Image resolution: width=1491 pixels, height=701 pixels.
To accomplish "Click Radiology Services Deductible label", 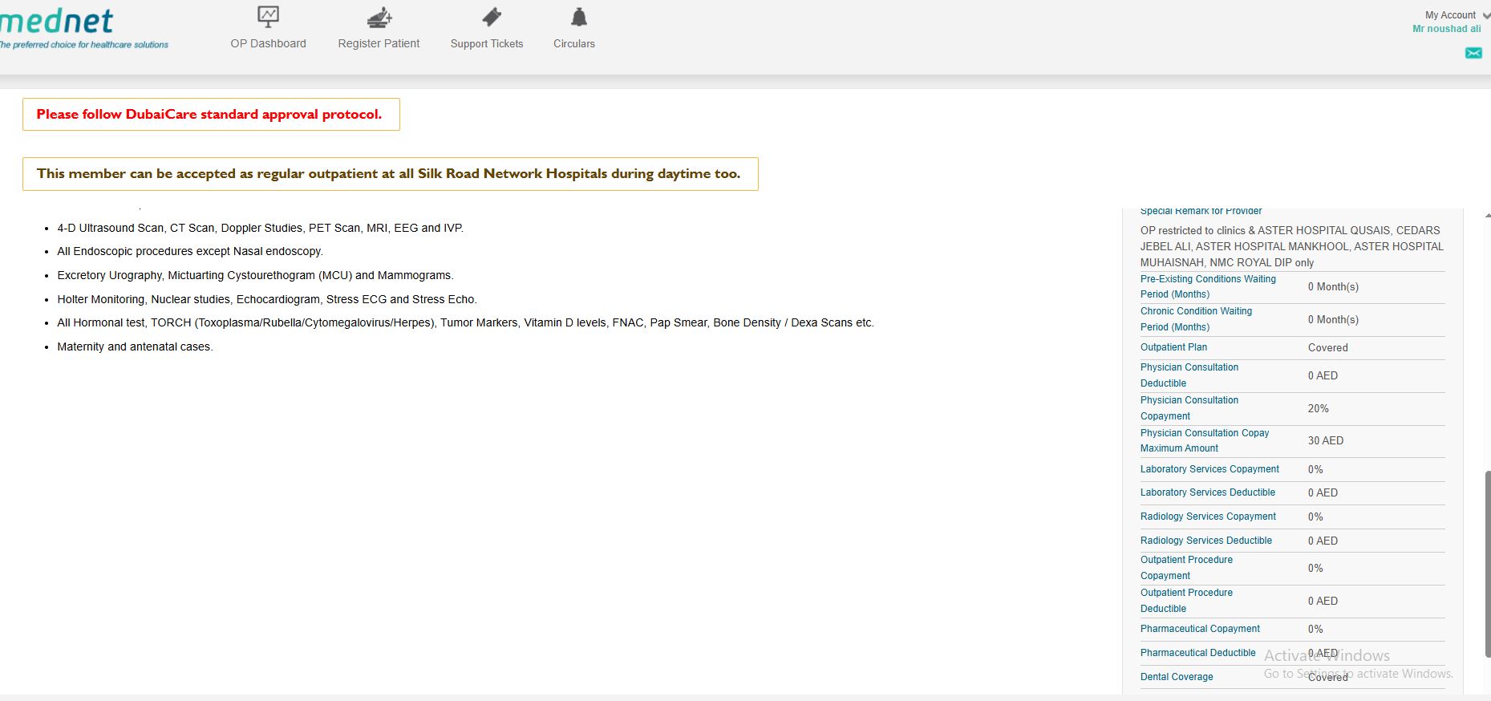I will coord(1206,541).
